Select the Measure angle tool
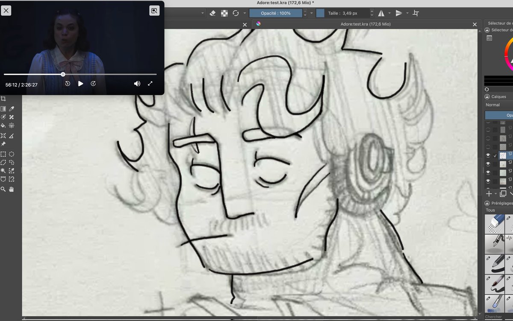513x321 pixels. tap(12, 136)
